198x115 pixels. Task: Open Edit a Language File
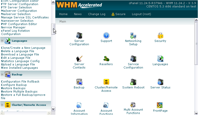click(16, 58)
